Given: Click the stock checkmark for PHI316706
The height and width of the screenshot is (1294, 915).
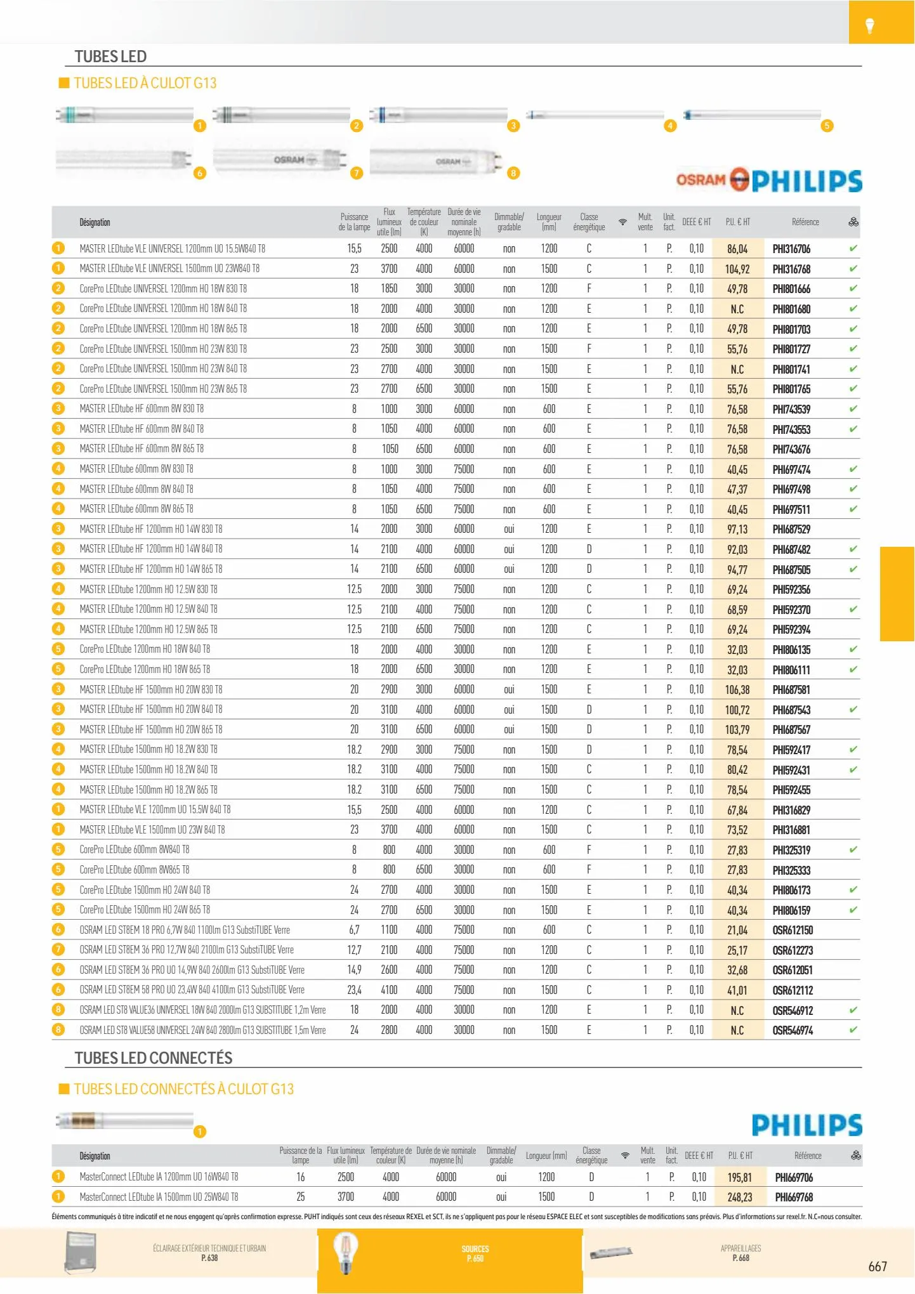Looking at the screenshot, I should coord(853,248).
